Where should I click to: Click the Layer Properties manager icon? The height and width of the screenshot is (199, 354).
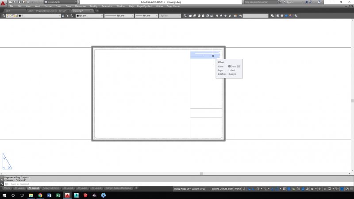(x=4, y=15)
